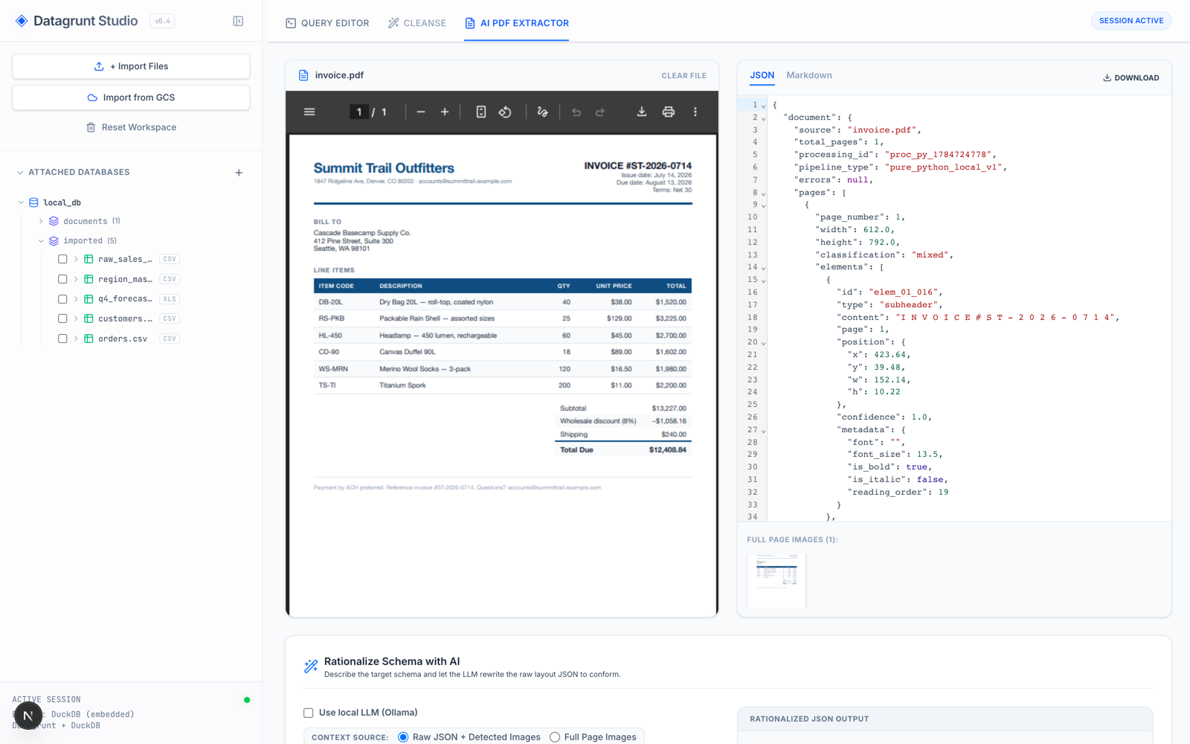Expand the q4_forecas table columns
1190x744 pixels.
click(x=76, y=299)
